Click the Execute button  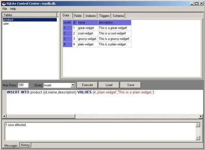click(87, 85)
